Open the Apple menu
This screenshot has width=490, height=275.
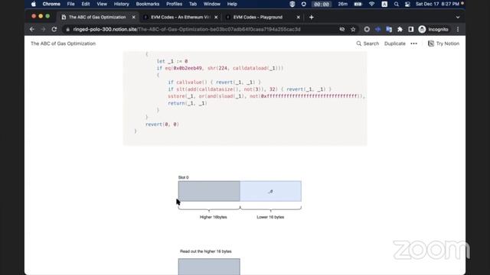click(34, 4)
